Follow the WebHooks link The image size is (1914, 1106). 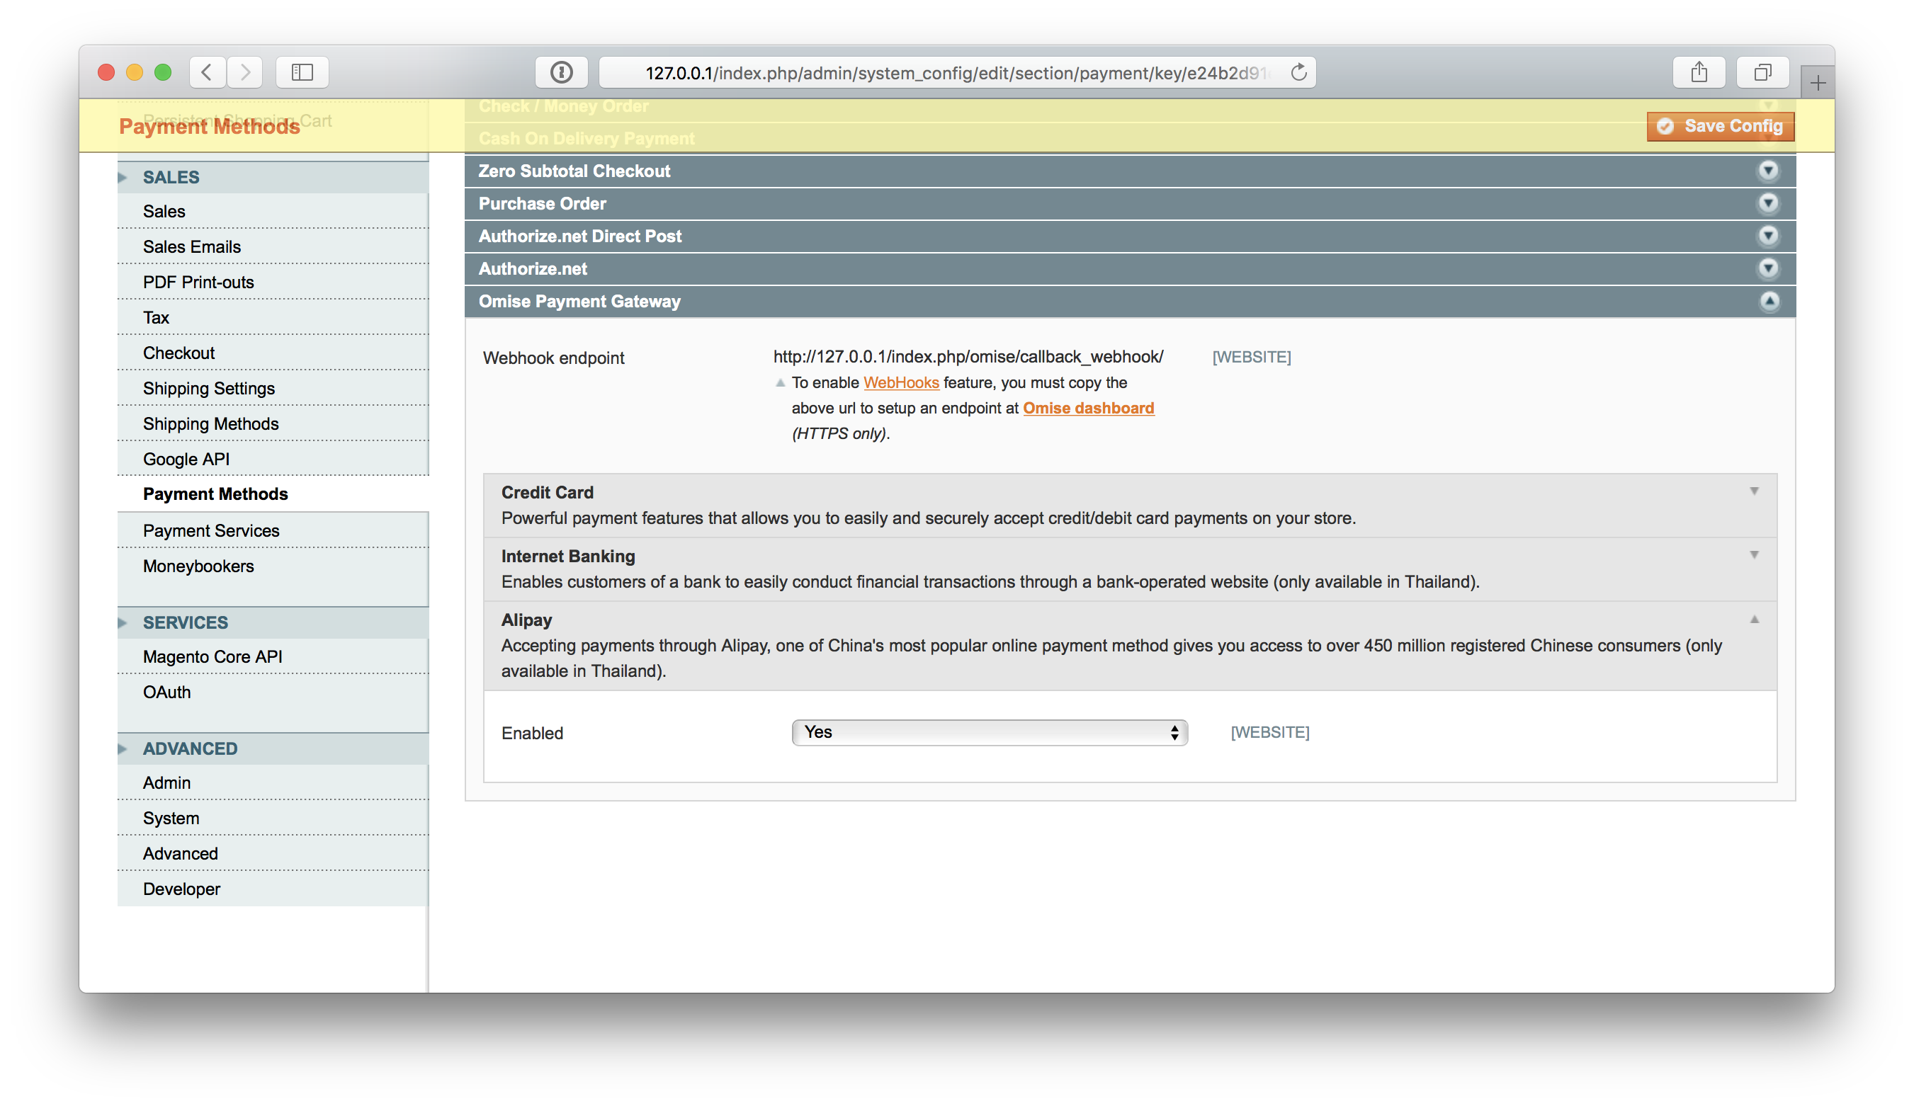(901, 382)
